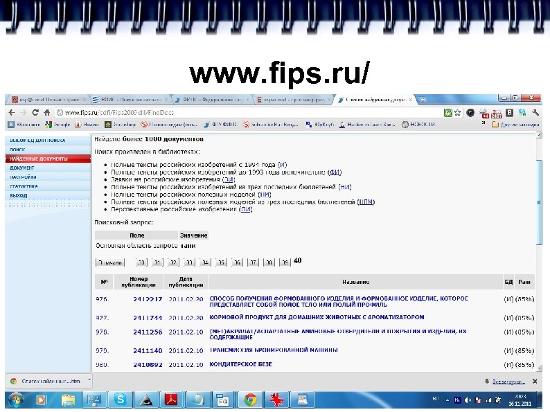Close the downloads bar
The height and width of the screenshot is (412, 550).
click(x=535, y=381)
